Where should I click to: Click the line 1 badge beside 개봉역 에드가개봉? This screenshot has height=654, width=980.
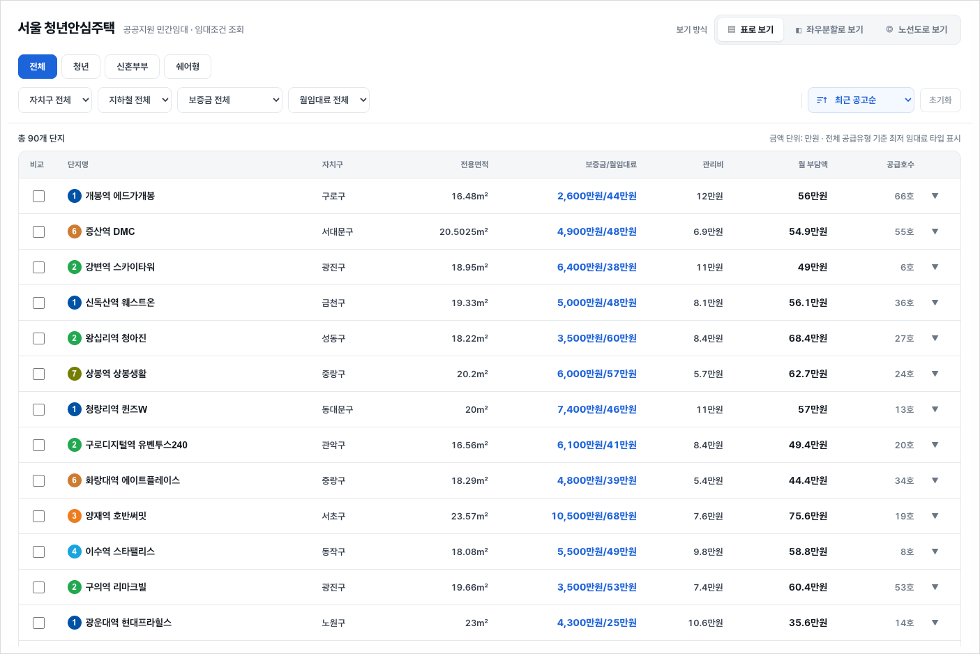pyautogui.click(x=75, y=196)
